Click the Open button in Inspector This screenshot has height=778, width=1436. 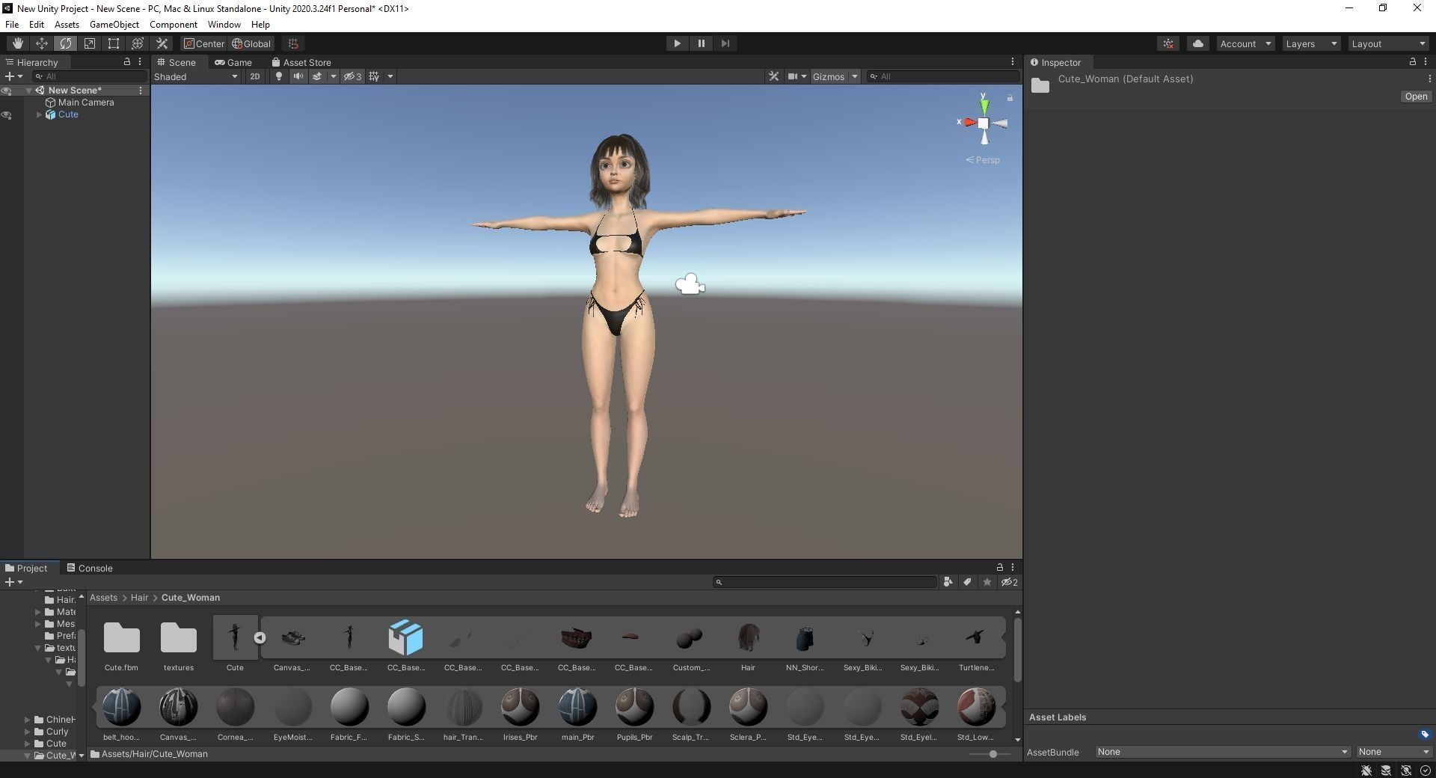click(1416, 97)
